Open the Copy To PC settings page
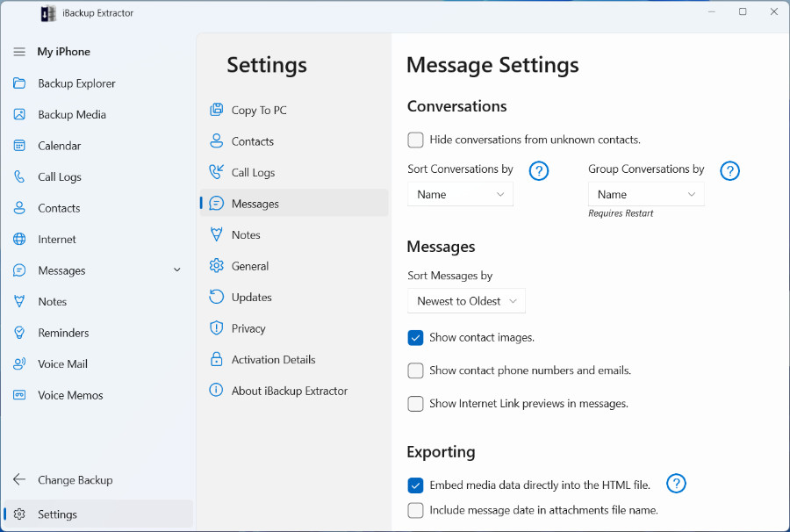Screen dimensions: 790x532 coord(294,110)
